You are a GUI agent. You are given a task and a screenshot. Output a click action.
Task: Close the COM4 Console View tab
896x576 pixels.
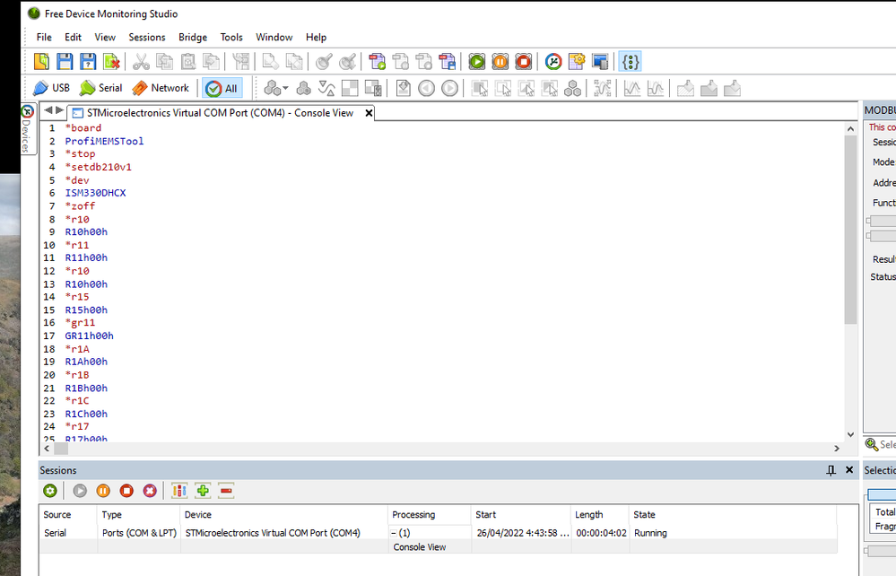(x=370, y=113)
